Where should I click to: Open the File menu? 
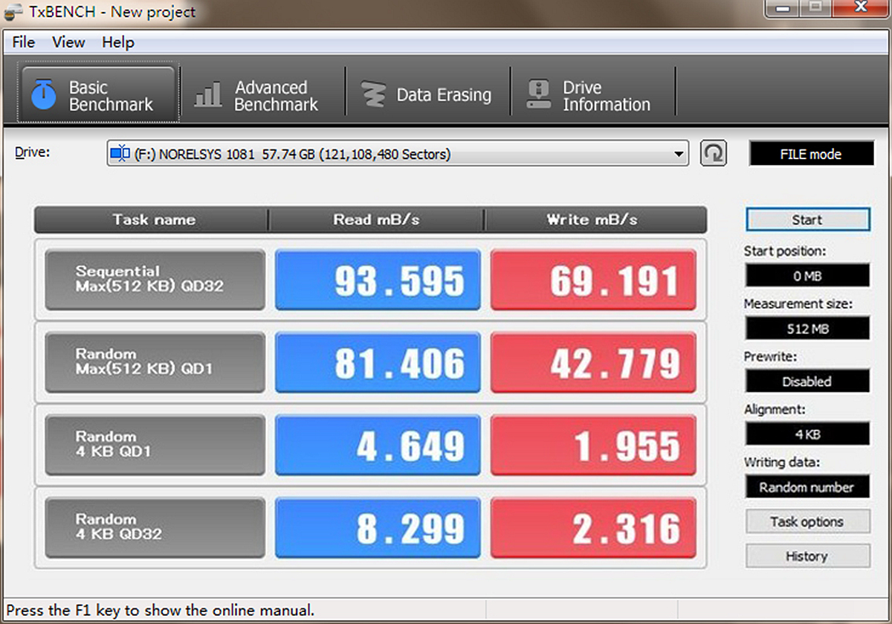tap(24, 42)
